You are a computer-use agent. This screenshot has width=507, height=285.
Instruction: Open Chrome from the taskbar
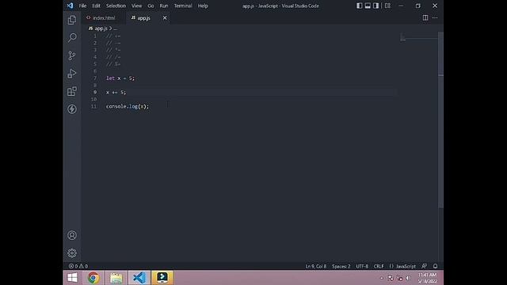click(93, 278)
